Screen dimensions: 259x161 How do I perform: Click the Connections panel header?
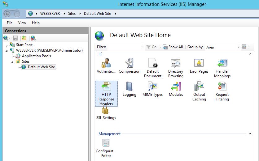coord(46,31)
